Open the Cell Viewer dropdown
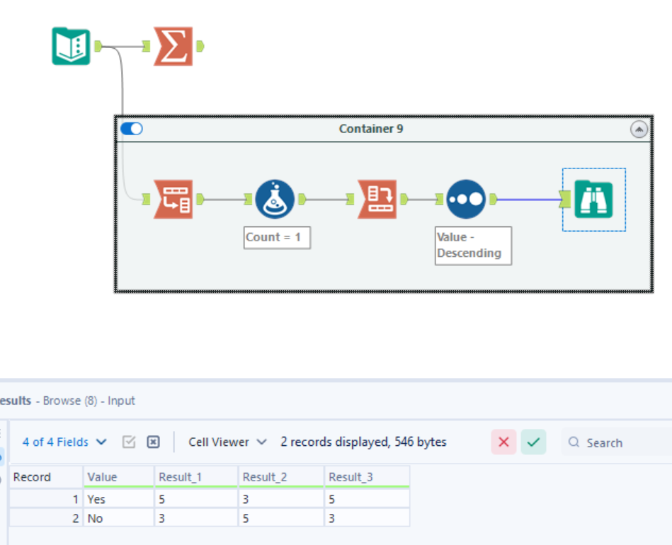The image size is (672, 545). [220, 442]
